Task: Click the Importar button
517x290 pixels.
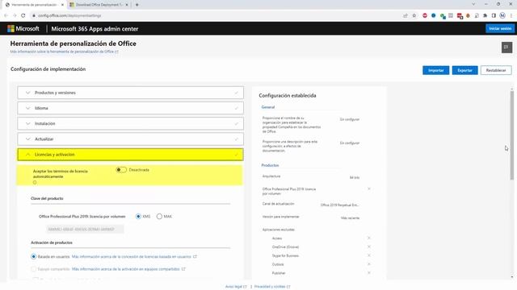Action: [x=436, y=70]
